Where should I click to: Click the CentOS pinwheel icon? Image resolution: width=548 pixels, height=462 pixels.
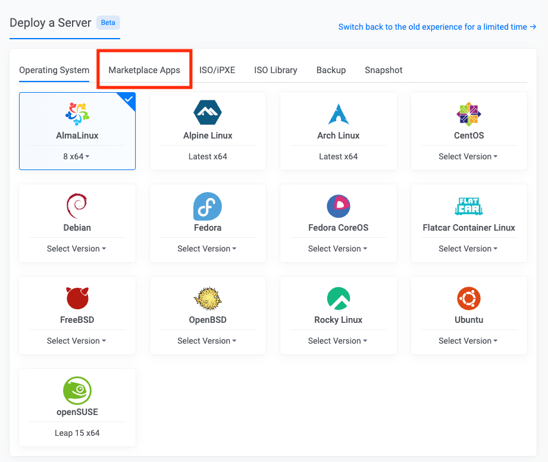pos(469,114)
